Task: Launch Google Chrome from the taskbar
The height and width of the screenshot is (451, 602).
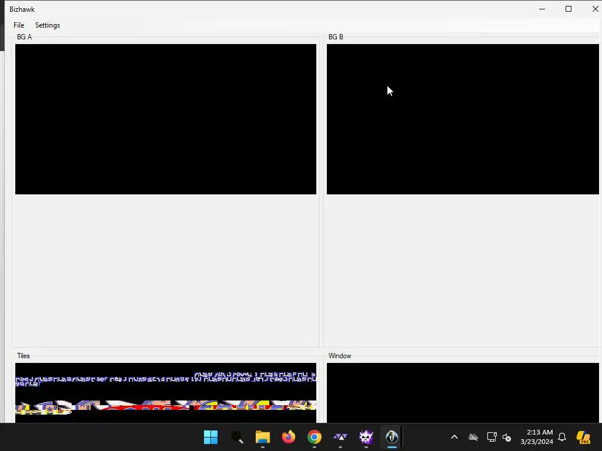Action: coord(314,437)
